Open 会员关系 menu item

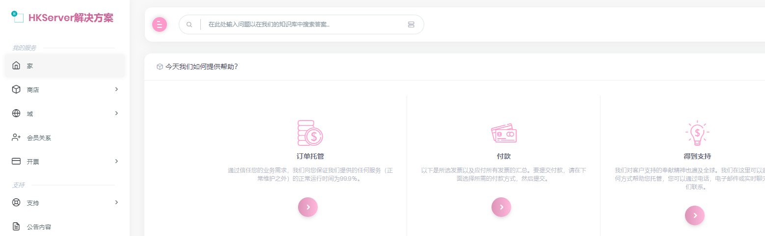point(39,138)
